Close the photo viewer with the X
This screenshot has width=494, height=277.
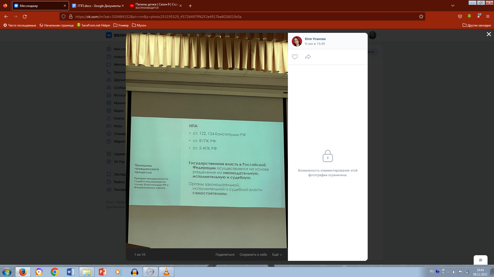click(489, 34)
